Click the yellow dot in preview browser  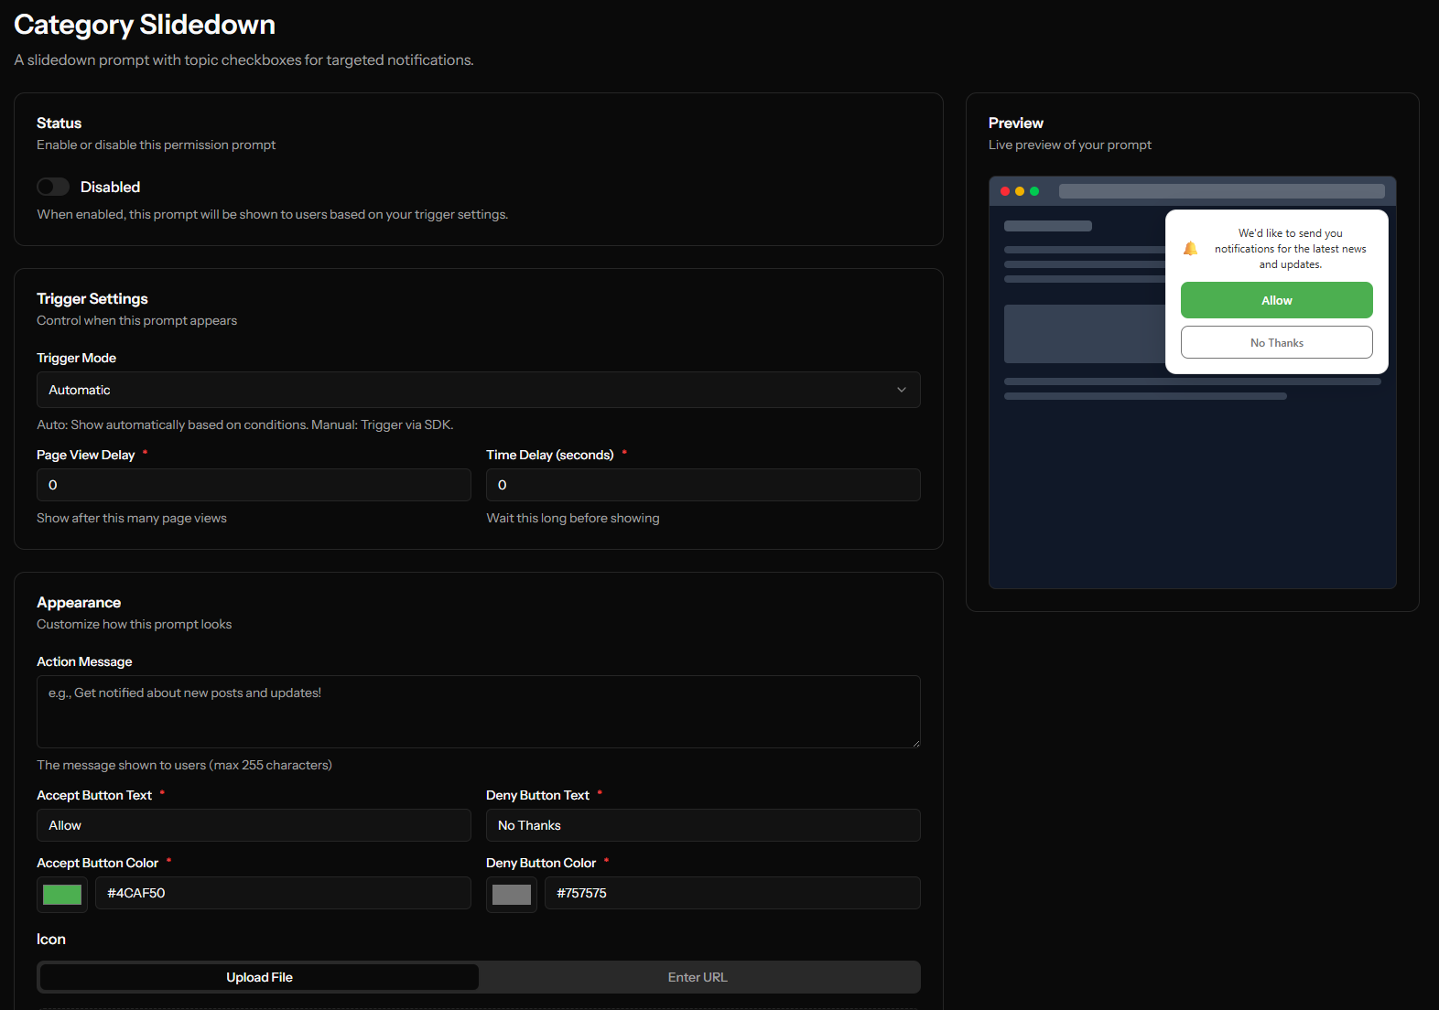point(1020,191)
